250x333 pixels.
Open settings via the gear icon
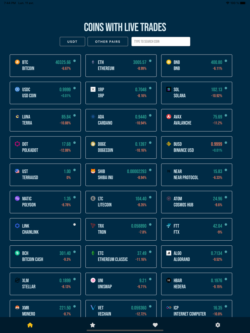tap(217, 325)
